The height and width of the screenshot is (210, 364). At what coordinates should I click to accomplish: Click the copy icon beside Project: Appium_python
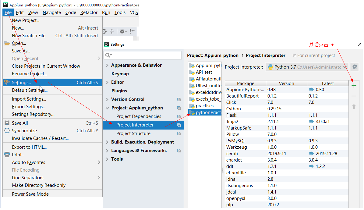[179, 108]
